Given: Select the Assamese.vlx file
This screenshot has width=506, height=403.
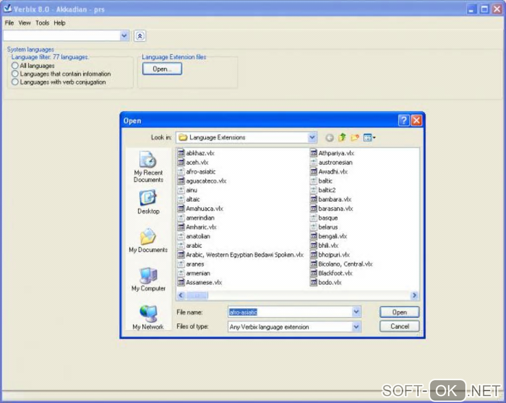Looking at the screenshot, I should point(200,283).
